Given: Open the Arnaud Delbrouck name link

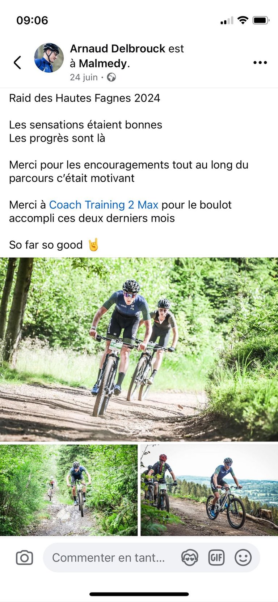Looking at the screenshot, I should 117,48.
